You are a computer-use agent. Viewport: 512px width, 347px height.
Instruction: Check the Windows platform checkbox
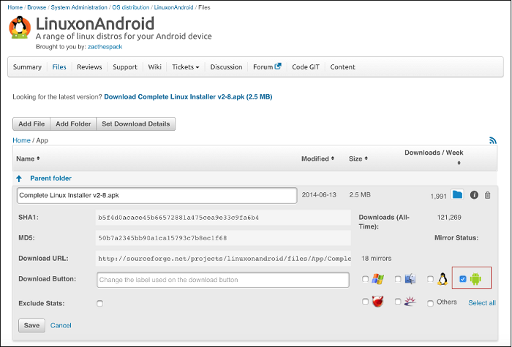[x=365, y=279]
